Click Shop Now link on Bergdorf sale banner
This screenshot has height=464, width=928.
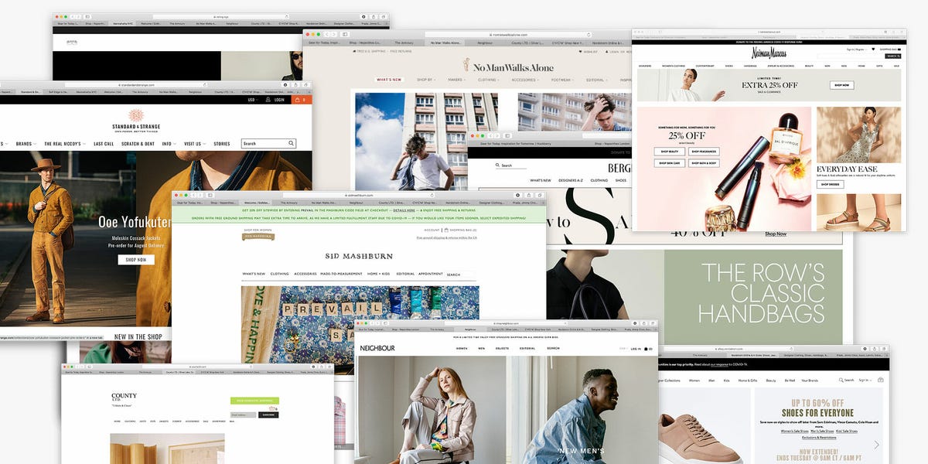776,234
